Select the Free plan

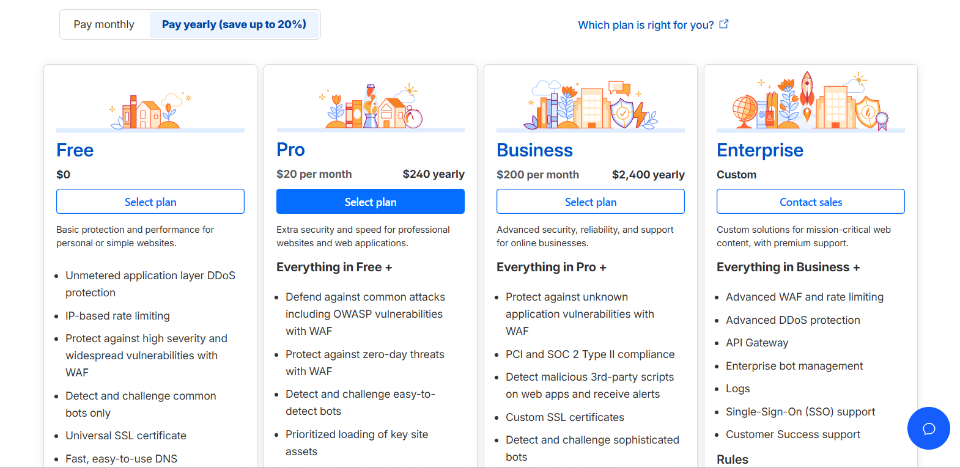[x=150, y=201]
